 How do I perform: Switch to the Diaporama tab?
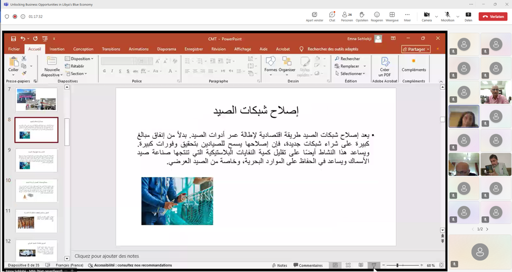[166, 49]
